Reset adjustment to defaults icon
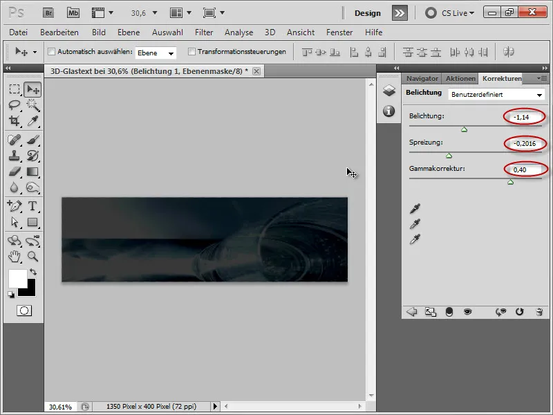 (520, 312)
